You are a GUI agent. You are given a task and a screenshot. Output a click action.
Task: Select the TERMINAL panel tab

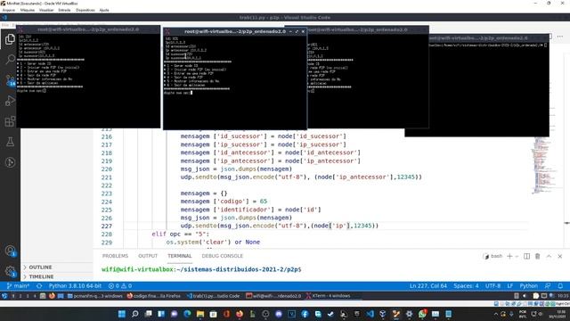[180, 256]
